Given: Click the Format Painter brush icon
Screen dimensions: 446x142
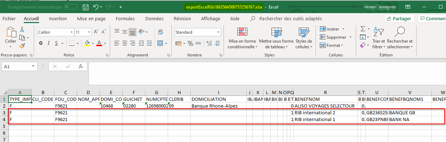Looking at the screenshot, I should click(x=22, y=45).
